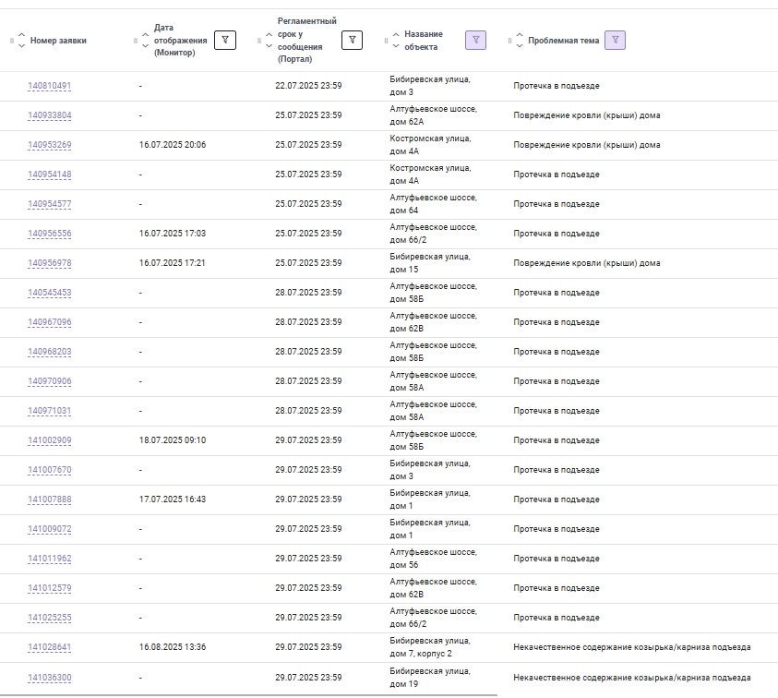The image size is (778, 698).
Task: Open request number 140953269
Action: tap(50, 145)
